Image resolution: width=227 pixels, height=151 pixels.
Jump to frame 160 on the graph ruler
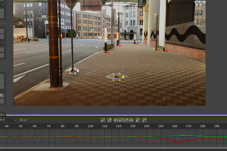click(175, 126)
